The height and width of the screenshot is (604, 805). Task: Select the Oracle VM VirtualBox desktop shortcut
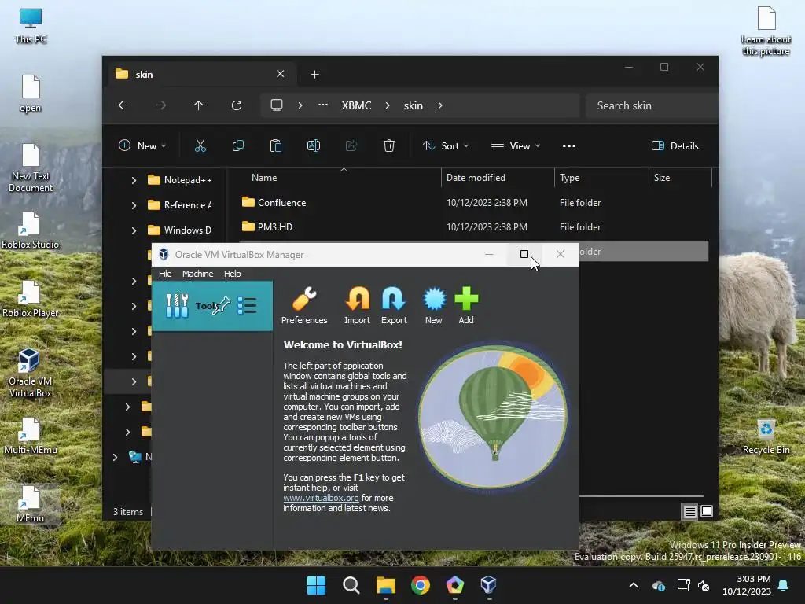pos(30,373)
